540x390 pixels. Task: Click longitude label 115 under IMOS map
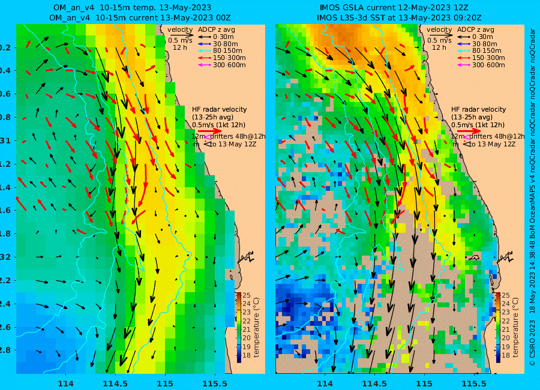click(x=424, y=383)
